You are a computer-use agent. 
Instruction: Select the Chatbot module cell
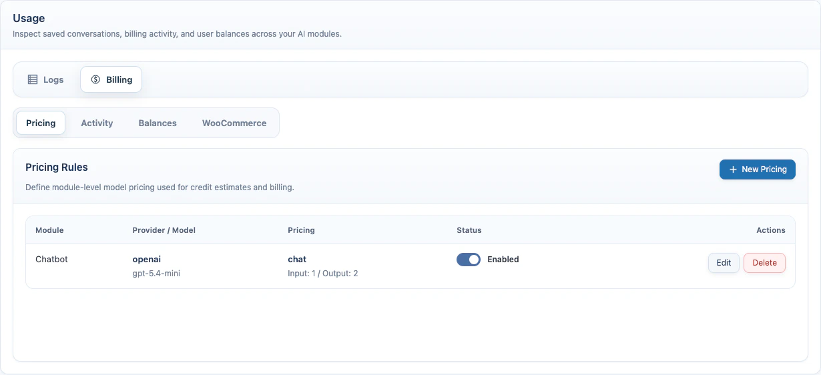pyautogui.click(x=53, y=259)
